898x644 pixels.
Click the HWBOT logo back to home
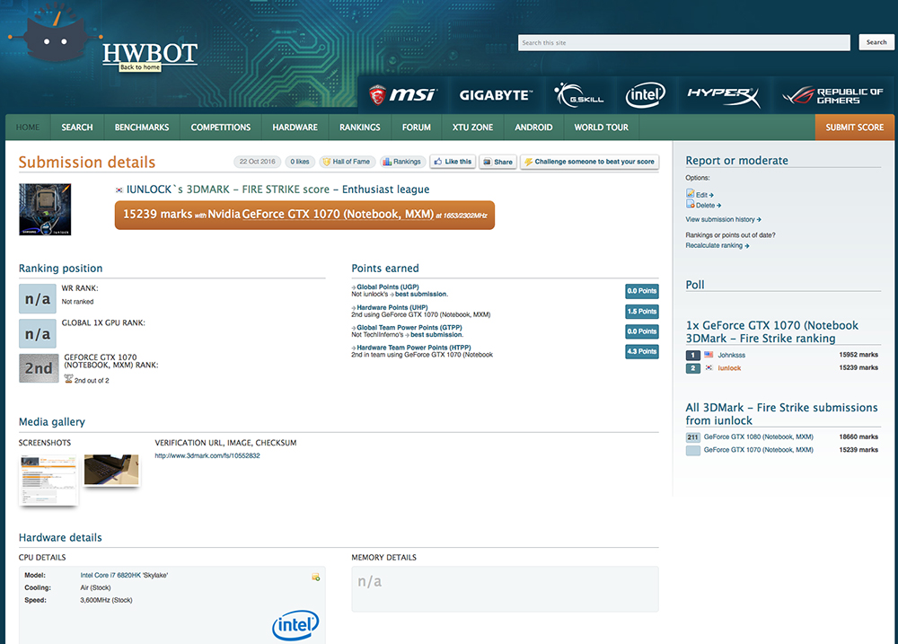point(150,53)
